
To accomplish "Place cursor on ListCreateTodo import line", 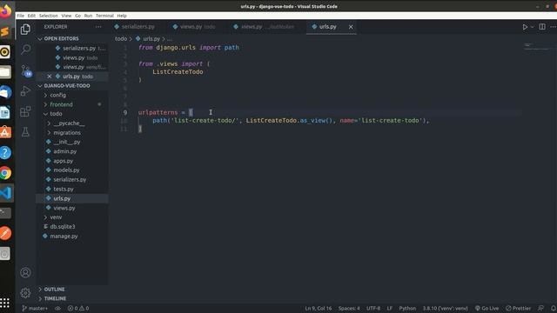I will 178,72.
